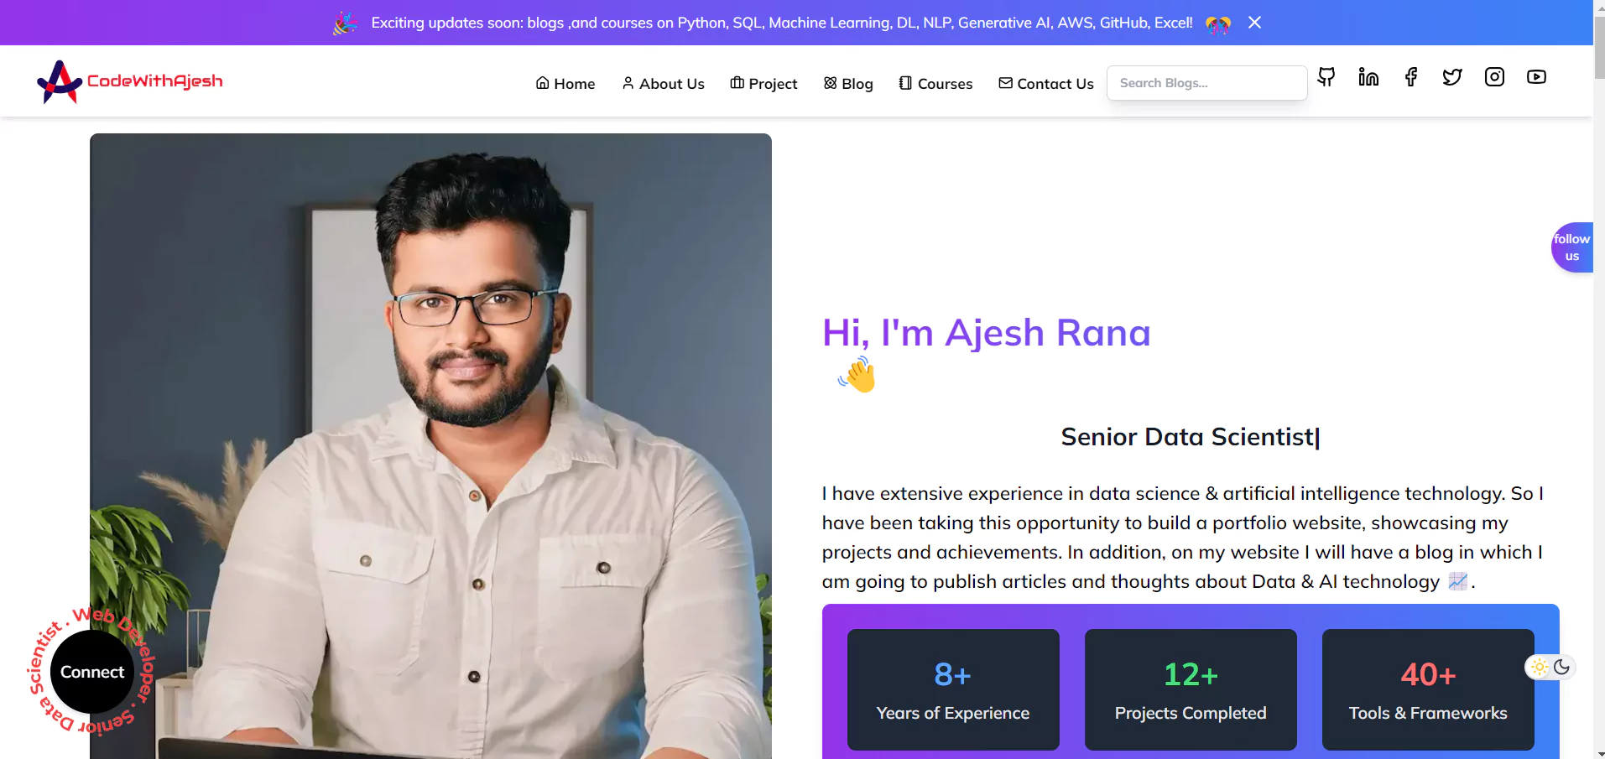Open the YouTube channel icon

pos(1536,77)
